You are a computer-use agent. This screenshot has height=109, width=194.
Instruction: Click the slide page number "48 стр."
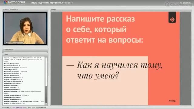click(172, 101)
